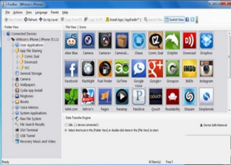Click the GoTime app icon
Viewport: 231px width, 165px height.
[x=122, y=68]
